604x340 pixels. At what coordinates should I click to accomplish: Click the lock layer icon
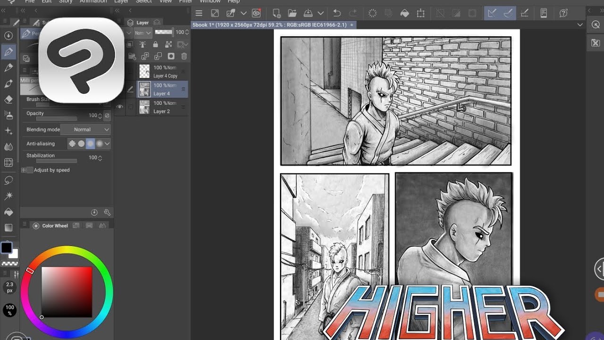(155, 44)
